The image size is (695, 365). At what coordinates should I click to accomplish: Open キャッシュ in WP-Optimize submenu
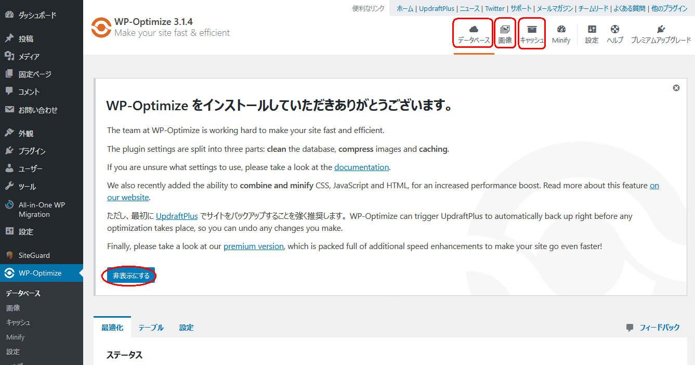[18, 322]
